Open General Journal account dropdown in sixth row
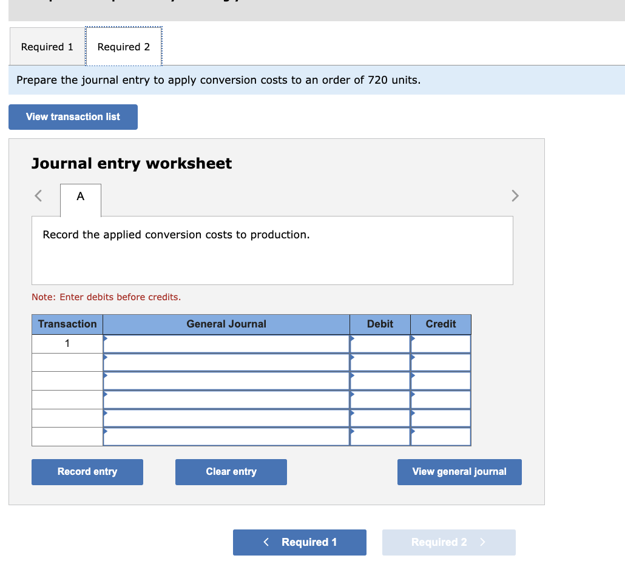Screen dimensions: 625x581 coord(226,437)
